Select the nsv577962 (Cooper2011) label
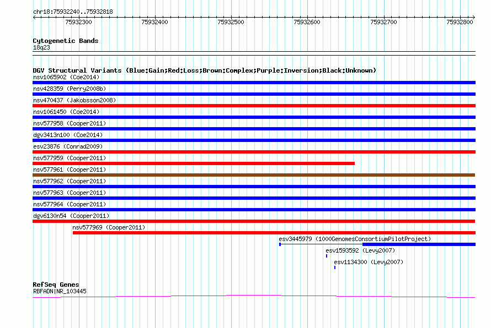The width and height of the screenshot is (491, 328). point(70,181)
